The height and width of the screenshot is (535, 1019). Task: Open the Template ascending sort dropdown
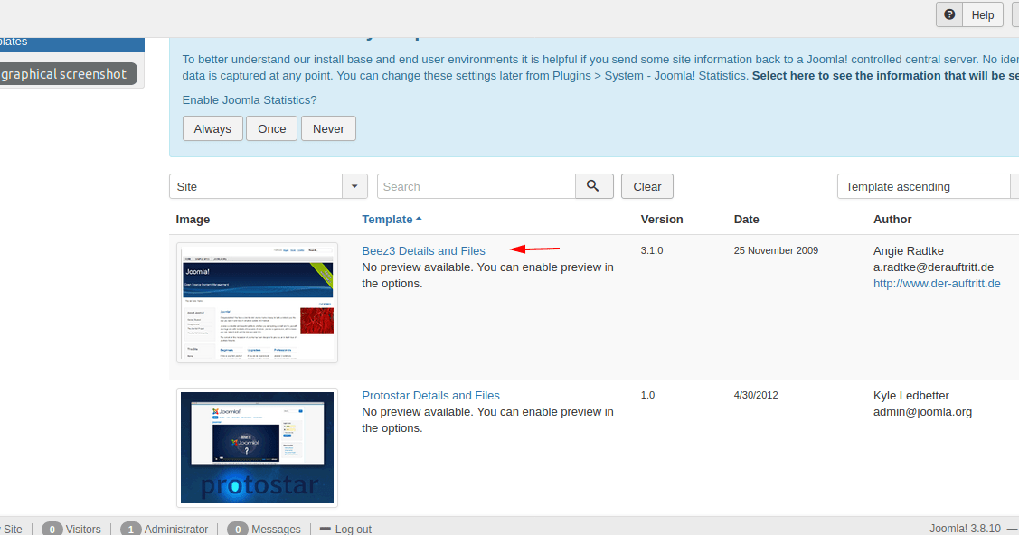pos(922,186)
